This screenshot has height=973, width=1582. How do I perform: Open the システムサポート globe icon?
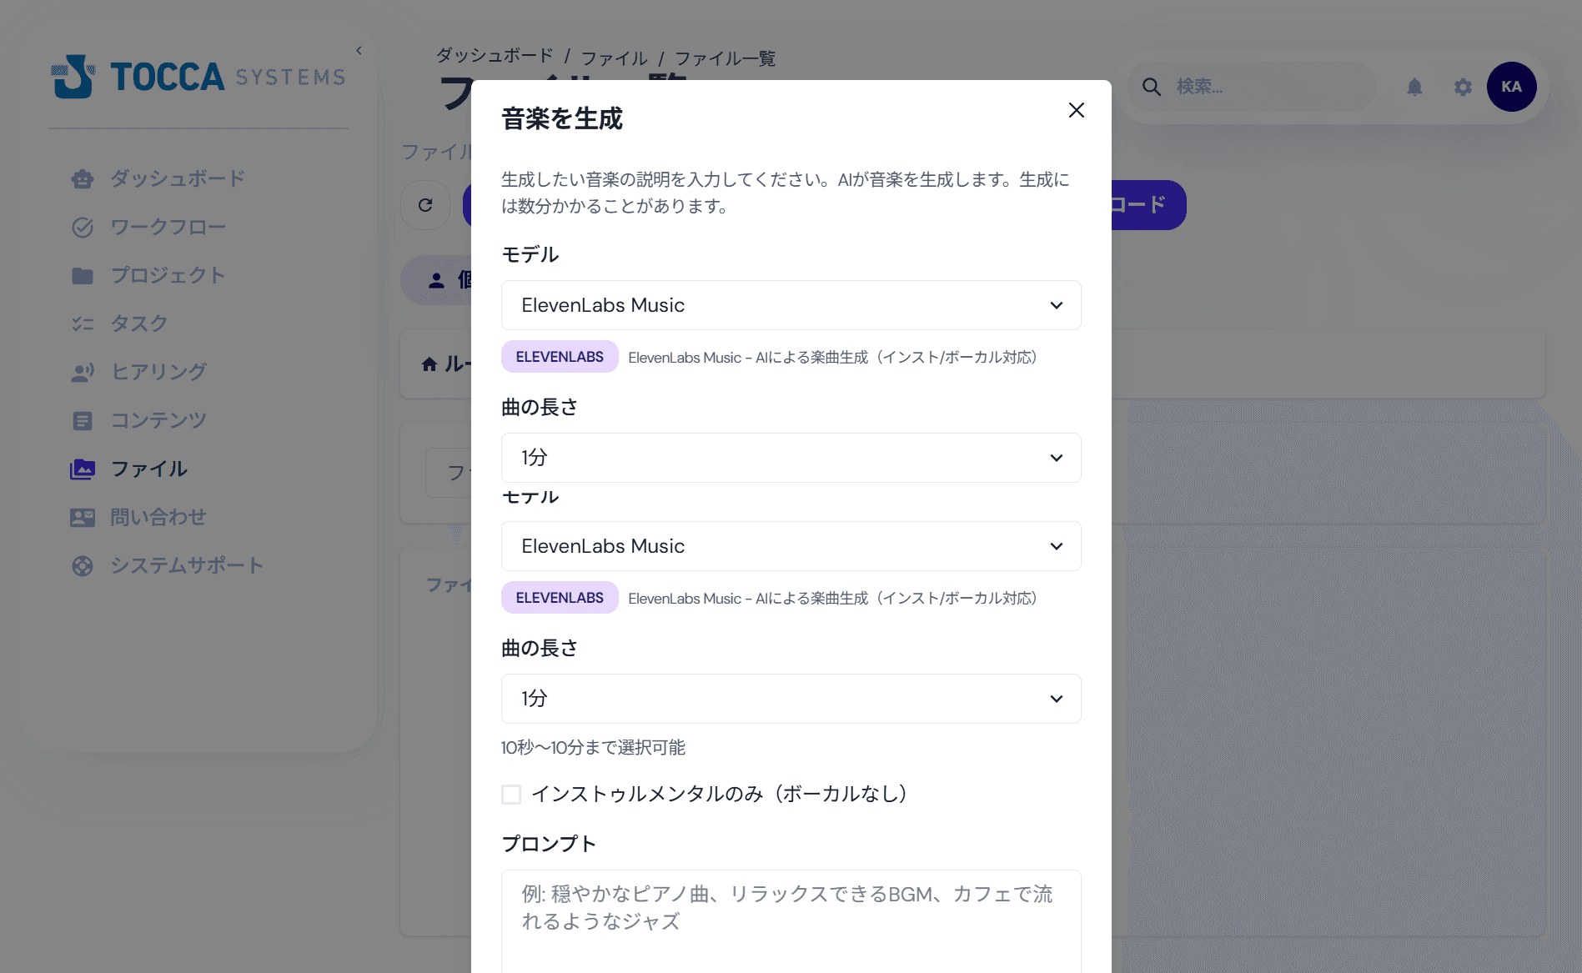coord(83,565)
